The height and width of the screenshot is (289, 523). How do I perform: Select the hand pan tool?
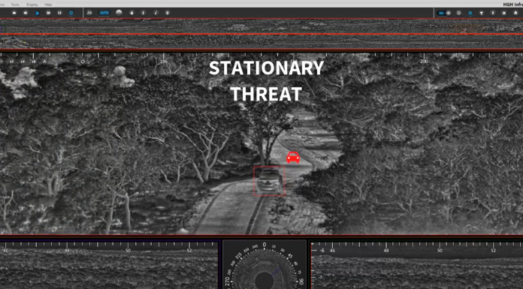pos(132,13)
